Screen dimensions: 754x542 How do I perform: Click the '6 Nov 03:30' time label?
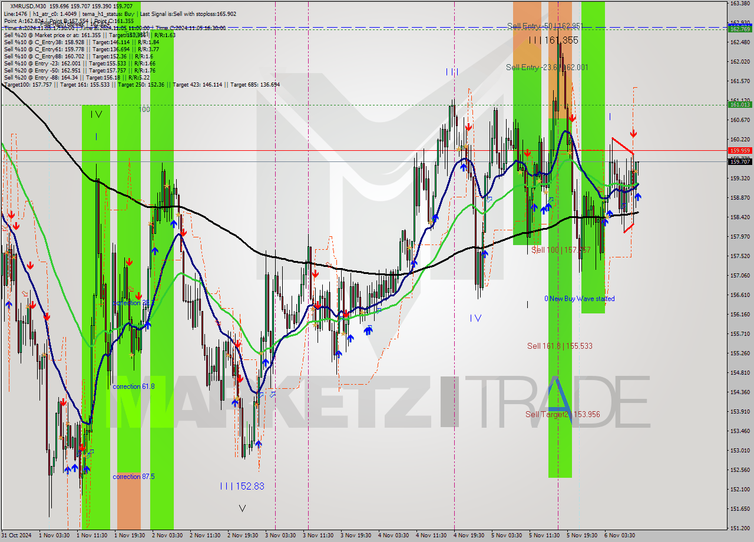coord(620,536)
